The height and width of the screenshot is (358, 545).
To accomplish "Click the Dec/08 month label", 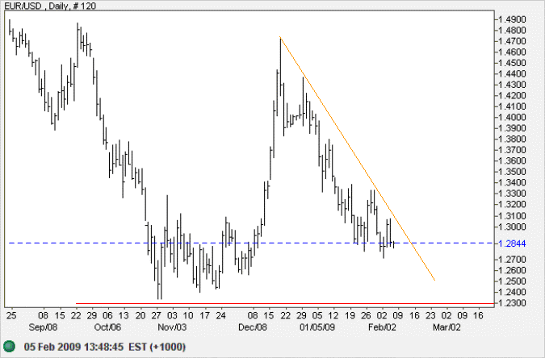I will click(253, 327).
